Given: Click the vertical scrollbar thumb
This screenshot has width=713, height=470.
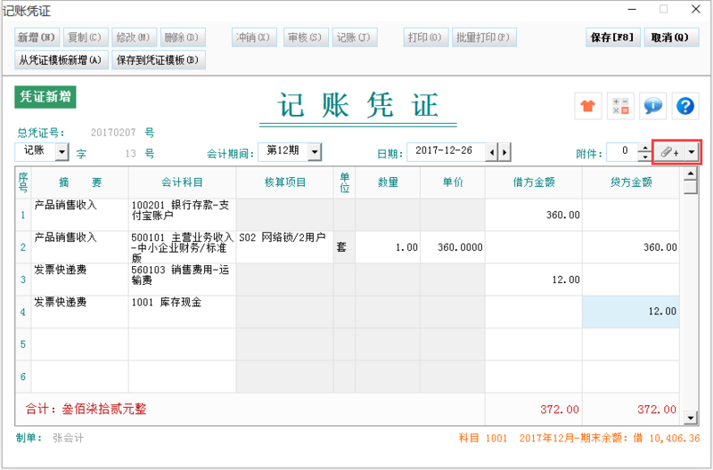Looking at the screenshot, I should pyautogui.click(x=691, y=187).
